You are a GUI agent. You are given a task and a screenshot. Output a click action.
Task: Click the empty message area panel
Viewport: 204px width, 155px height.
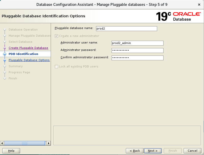pos(127,135)
